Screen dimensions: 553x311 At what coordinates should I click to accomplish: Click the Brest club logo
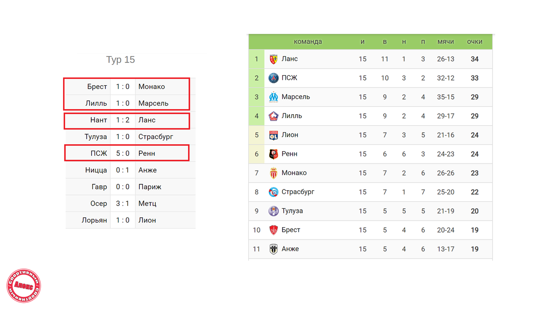point(274,230)
